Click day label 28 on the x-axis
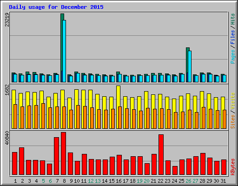Screen dimensions: 238x186 click(x=202, y=181)
